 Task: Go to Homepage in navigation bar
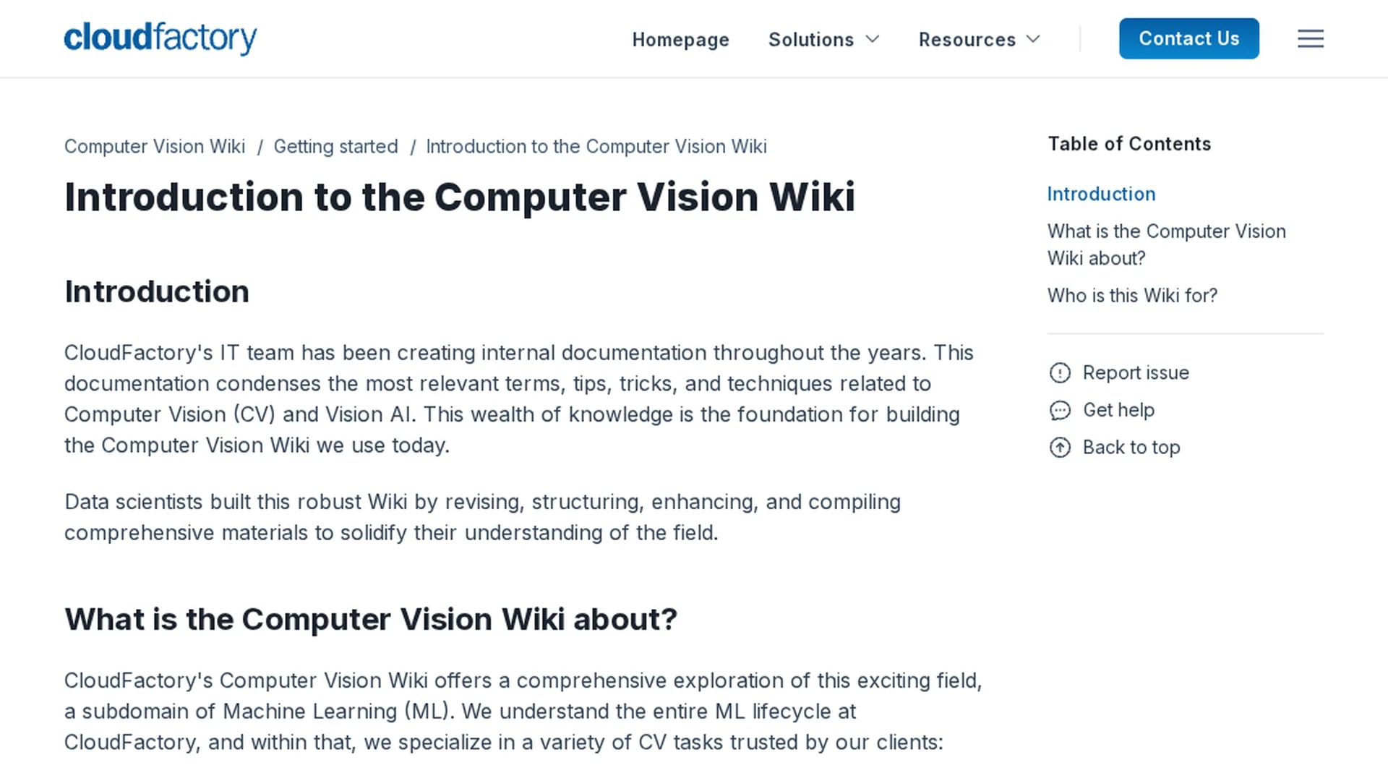coord(681,40)
